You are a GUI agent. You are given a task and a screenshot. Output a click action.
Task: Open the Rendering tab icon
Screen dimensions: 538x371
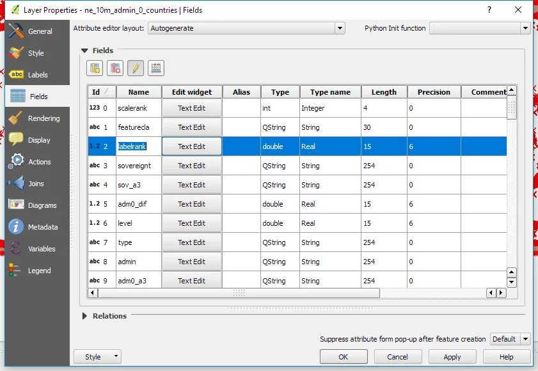tap(15, 118)
